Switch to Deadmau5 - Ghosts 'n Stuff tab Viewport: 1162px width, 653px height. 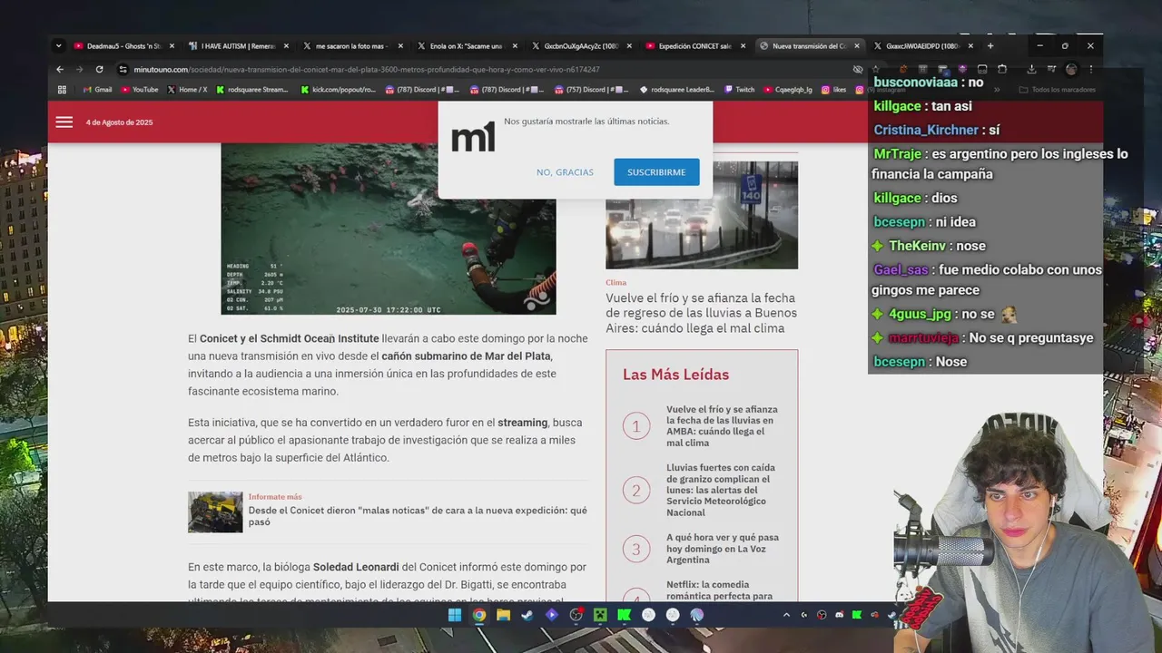(123, 45)
